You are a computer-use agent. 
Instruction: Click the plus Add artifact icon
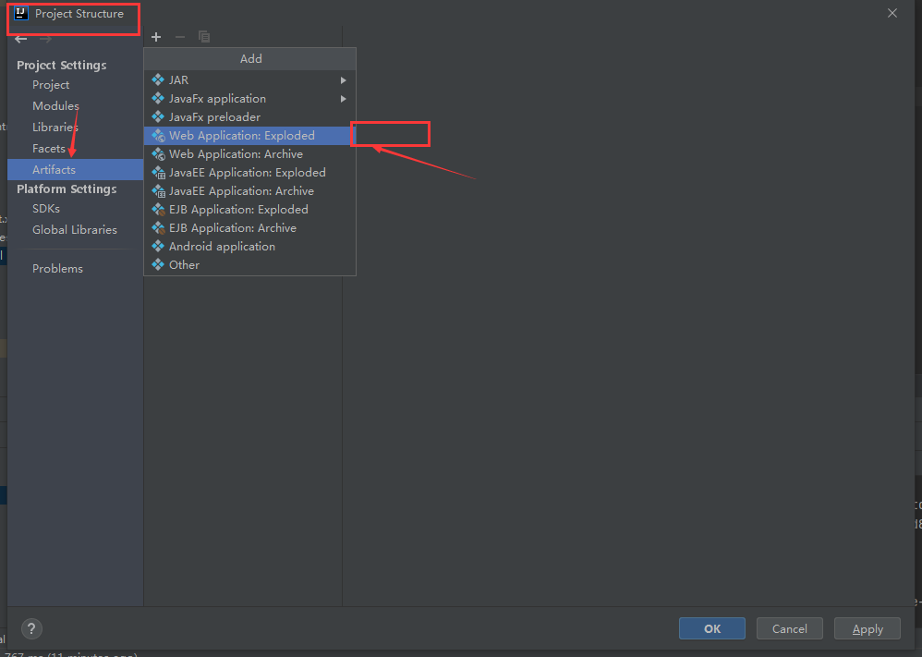pos(156,37)
